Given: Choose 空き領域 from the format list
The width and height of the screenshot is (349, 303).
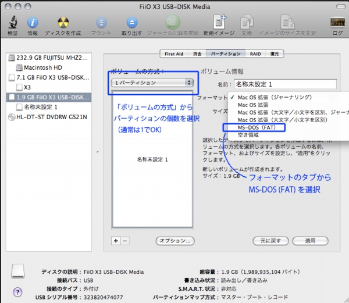Looking at the screenshot, I should coord(250,134).
